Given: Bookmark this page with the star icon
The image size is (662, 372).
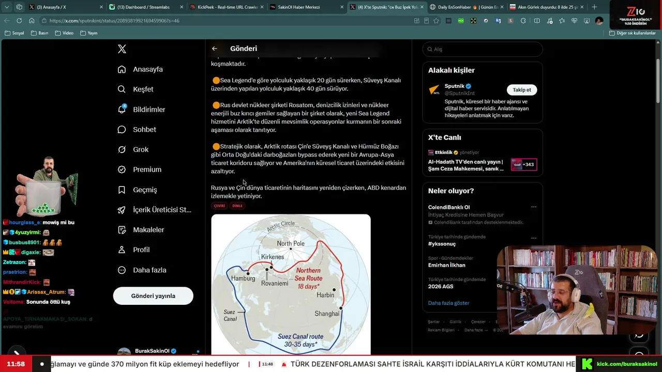Looking at the screenshot, I should [436, 21].
